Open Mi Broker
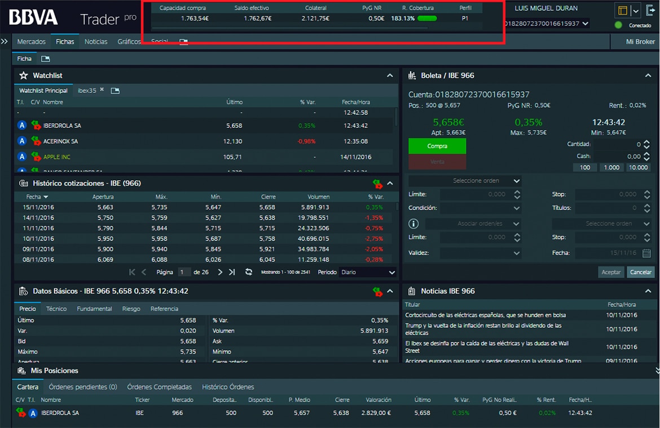 click(640, 42)
